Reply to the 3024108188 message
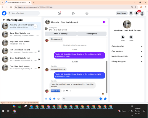The height and width of the screenshot is (118, 148). 67,91
